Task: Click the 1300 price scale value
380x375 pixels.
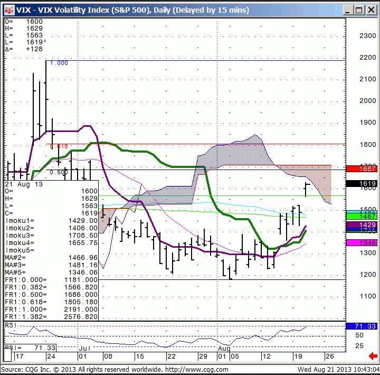Action: click(368, 253)
